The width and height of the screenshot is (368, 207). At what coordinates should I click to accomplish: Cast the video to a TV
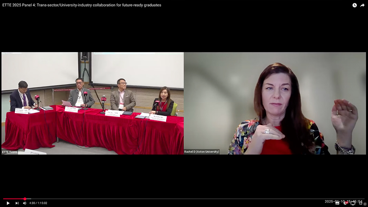(353, 203)
